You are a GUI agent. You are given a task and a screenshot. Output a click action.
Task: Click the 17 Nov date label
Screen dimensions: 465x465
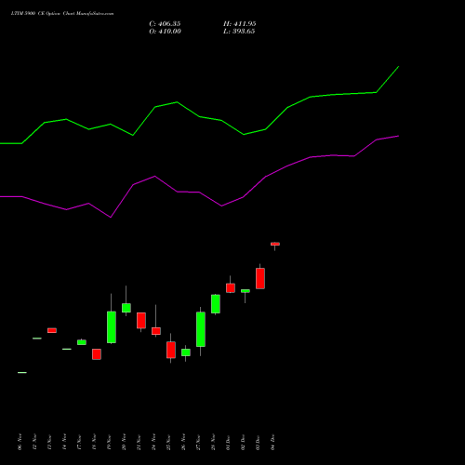pyautogui.click(x=79, y=442)
